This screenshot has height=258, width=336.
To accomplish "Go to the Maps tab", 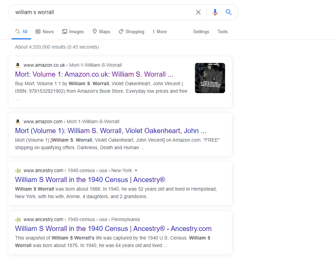I will [x=101, y=32].
